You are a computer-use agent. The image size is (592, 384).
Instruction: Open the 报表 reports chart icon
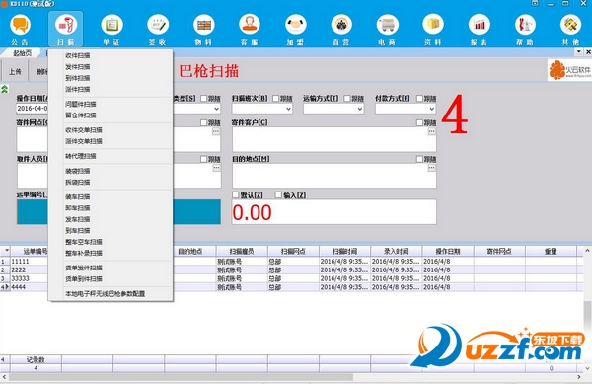point(480,25)
